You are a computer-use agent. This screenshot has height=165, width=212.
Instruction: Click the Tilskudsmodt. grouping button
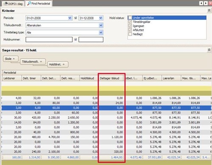pyautogui.click(x=33, y=62)
